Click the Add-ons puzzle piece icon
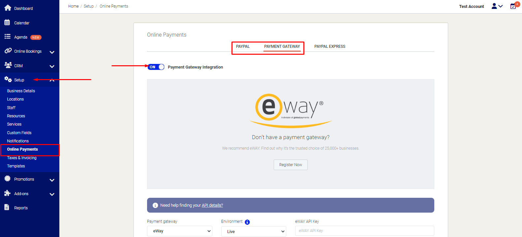Viewport: 522px width, 237px height. (7, 193)
